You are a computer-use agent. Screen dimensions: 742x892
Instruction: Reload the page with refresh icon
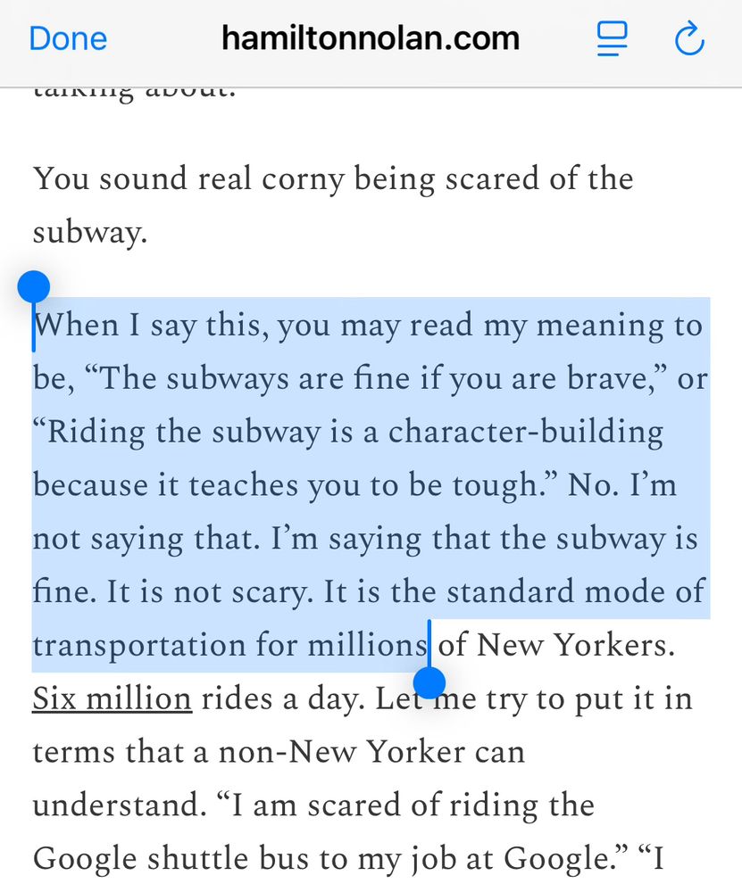(689, 38)
